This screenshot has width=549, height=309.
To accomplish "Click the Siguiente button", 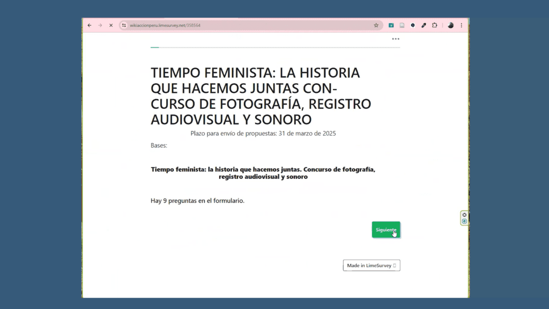I will click(x=386, y=230).
